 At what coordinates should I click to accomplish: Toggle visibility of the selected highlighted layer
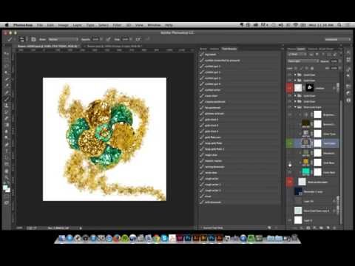(x=290, y=143)
